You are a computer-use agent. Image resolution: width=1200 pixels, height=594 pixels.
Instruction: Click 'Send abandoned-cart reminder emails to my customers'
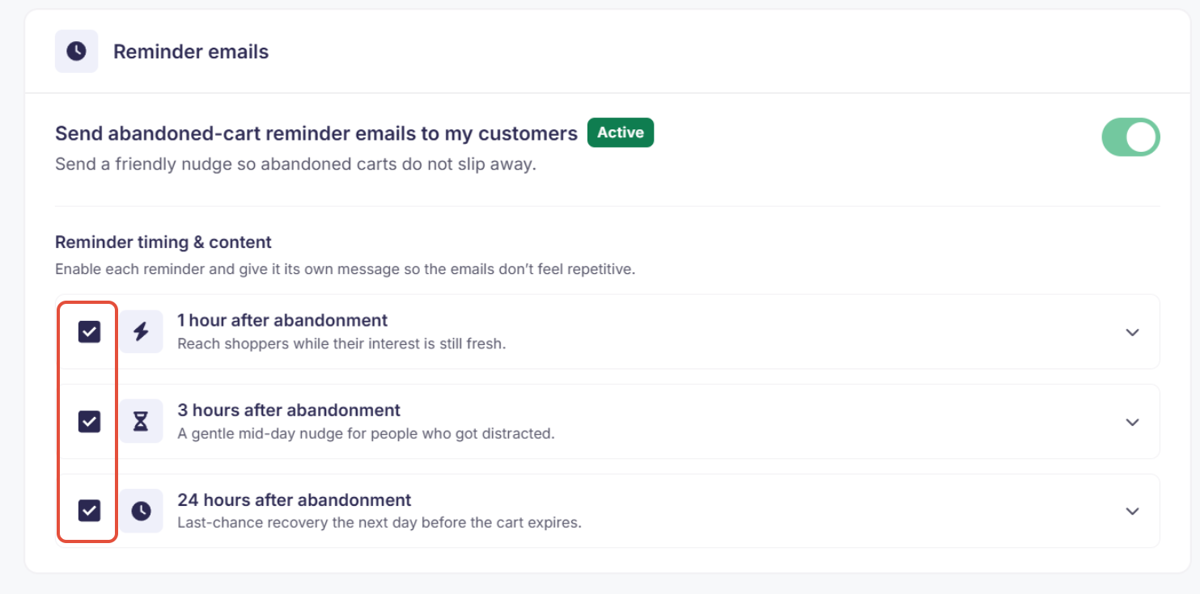tap(316, 133)
